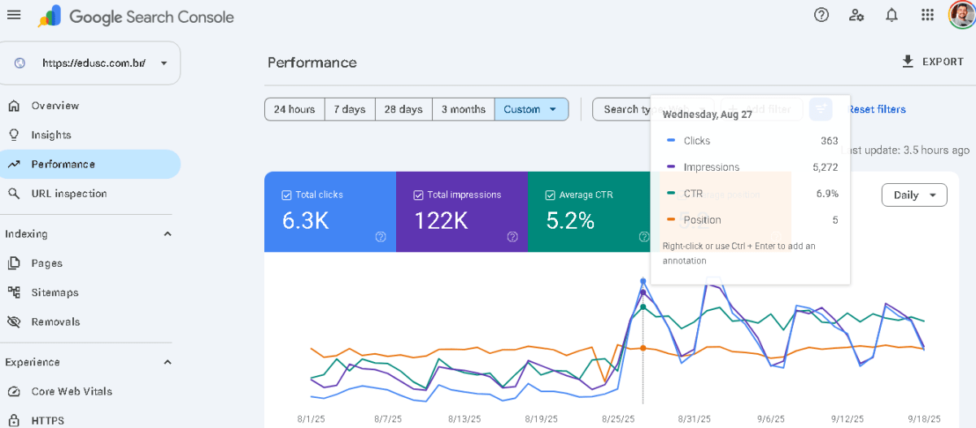
Task: Select the 28 days range tab
Action: click(x=403, y=109)
